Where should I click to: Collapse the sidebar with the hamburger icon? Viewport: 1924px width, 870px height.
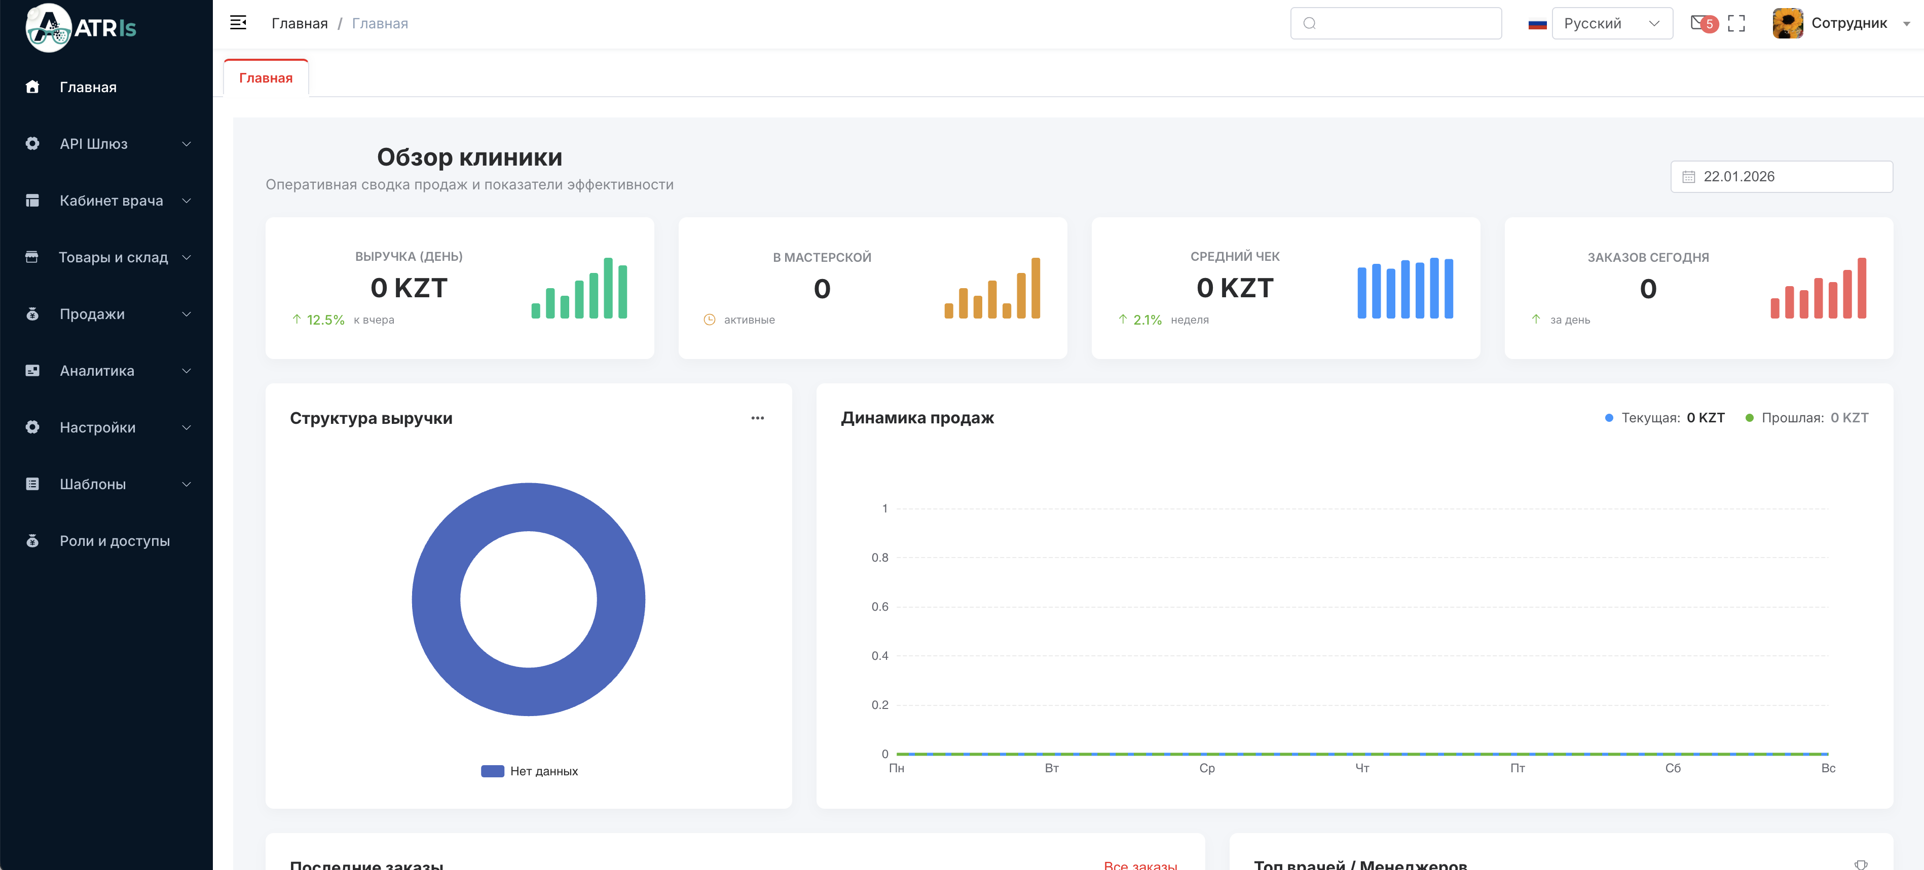(x=238, y=22)
